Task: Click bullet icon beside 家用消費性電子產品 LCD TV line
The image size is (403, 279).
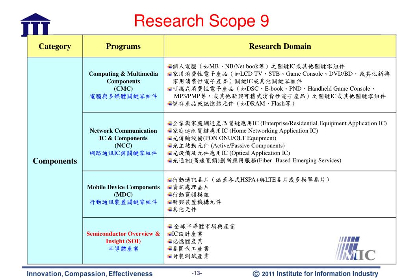Action: [x=170, y=74]
